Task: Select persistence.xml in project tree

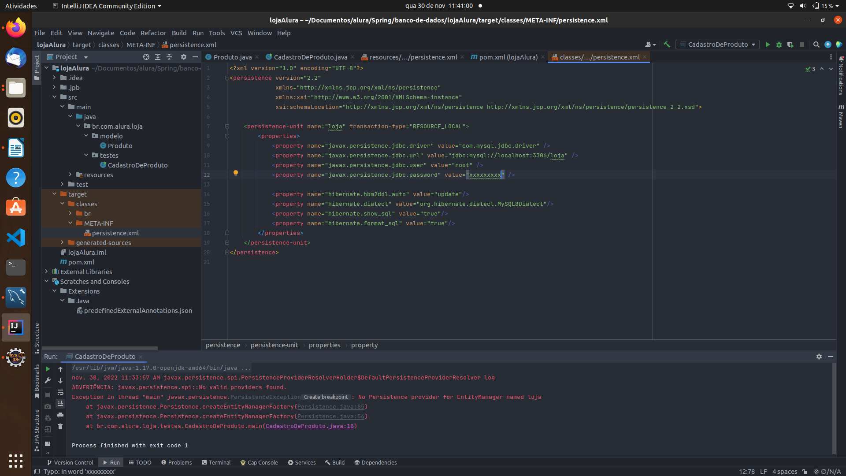Action: coord(115,233)
